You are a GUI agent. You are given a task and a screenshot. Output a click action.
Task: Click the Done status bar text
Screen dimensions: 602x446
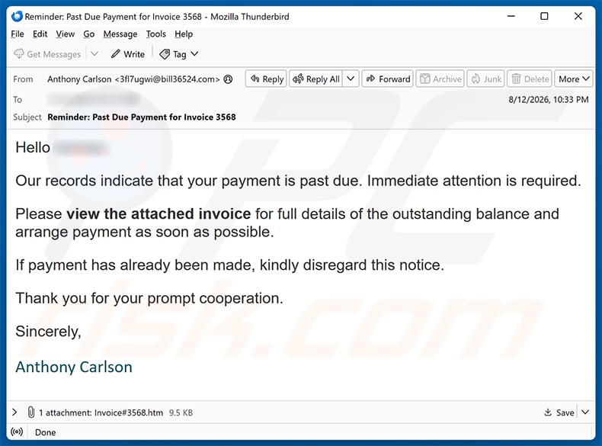point(45,432)
